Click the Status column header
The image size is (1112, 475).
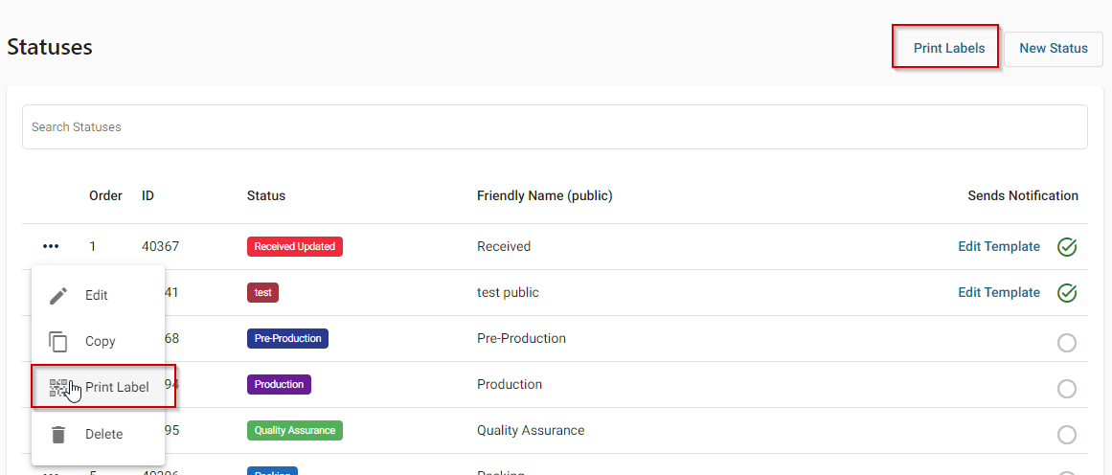click(x=266, y=195)
